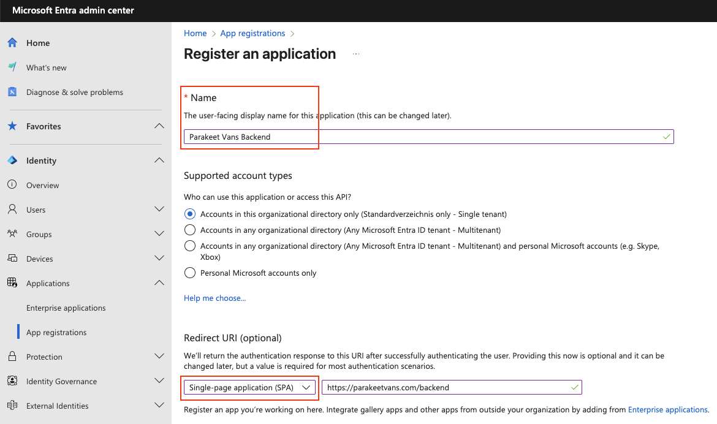This screenshot has height=424, width=717.
Task: Click the Favorites star icon
Action: [x=12, y=126]
